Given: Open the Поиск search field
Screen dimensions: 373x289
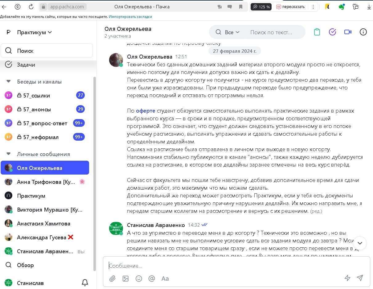Looking at the screenshot, I should click(46, 51).
